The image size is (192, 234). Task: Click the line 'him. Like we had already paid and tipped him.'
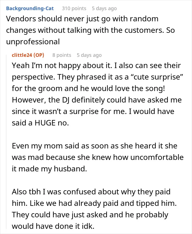(x=94, y=203)
